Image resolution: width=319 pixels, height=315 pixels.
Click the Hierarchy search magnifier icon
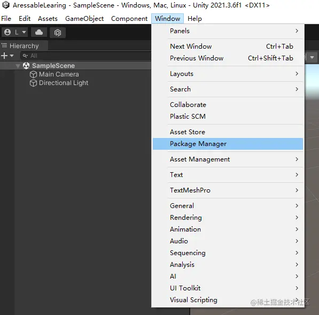tap(25, 56)
